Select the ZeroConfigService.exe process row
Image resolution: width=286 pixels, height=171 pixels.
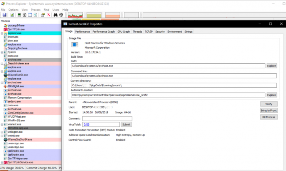(31, 113)
